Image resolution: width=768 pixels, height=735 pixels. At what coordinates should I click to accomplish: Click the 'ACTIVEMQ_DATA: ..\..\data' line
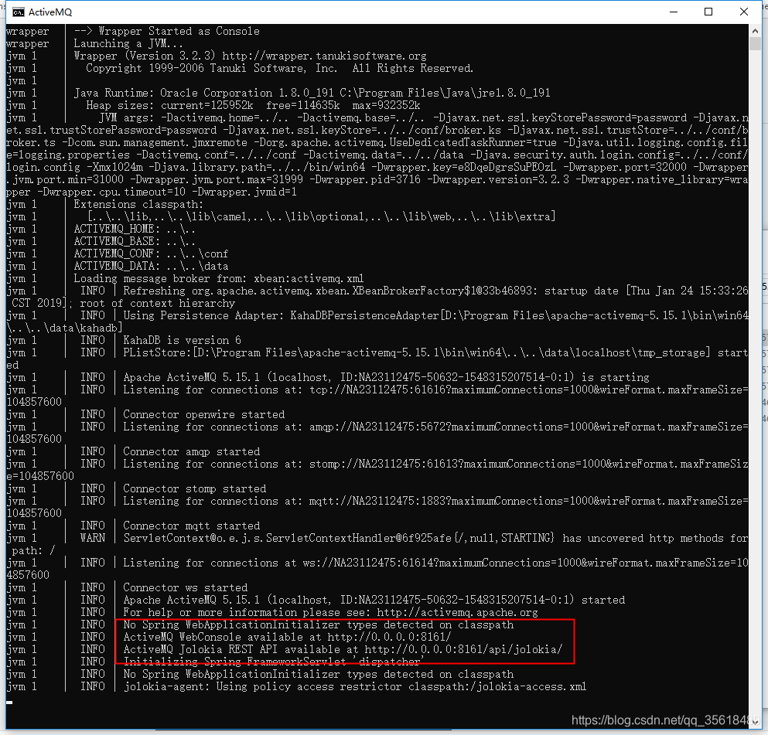pyautogui.click(x=151, y=266)
